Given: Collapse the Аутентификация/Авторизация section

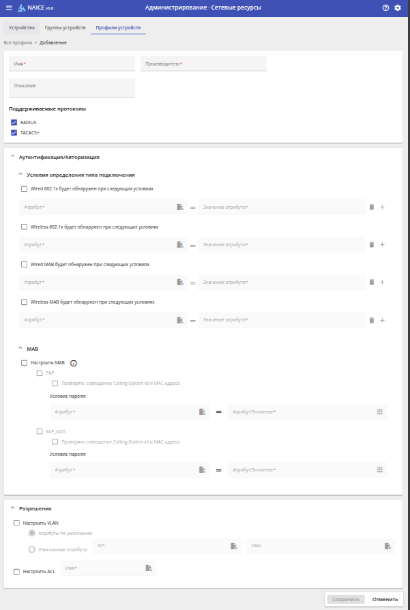Looking at the screenshot, I should (12, 157).
